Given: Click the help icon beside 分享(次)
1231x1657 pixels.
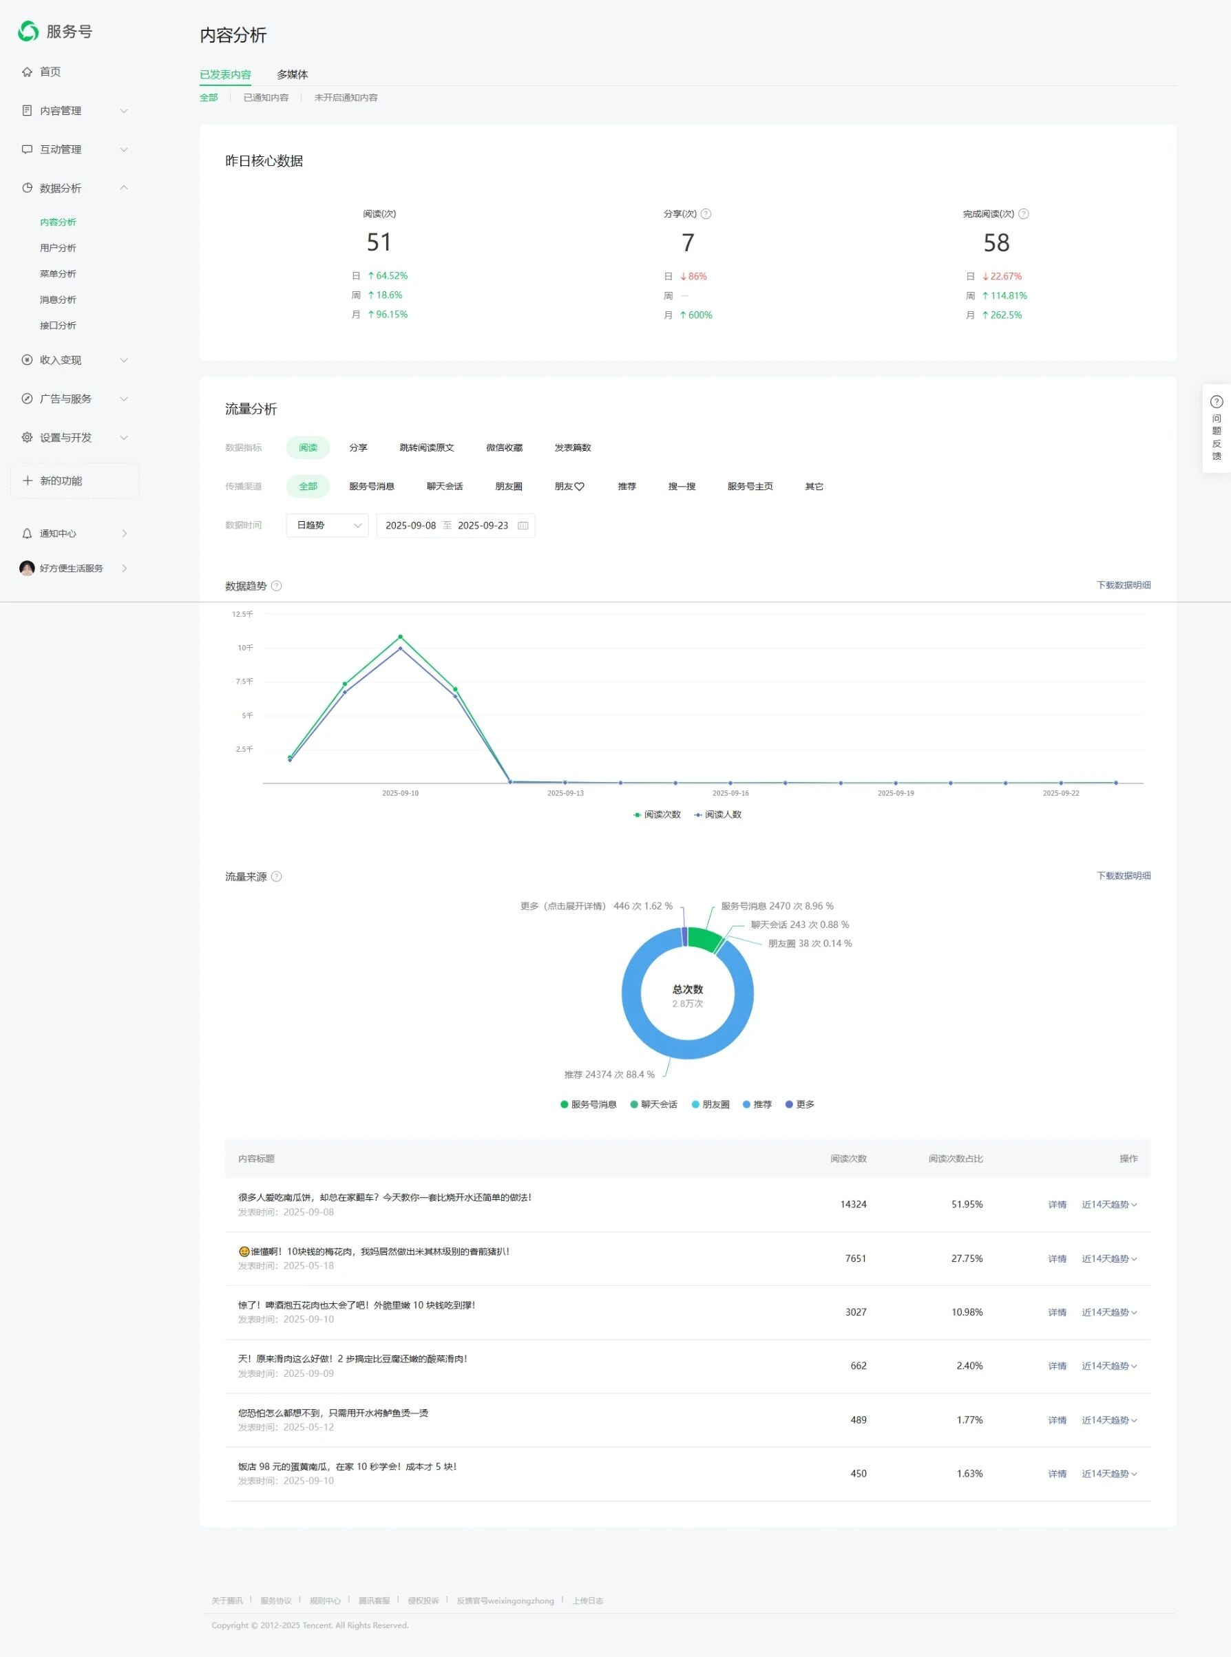Looking at the screenshot, I should (706, 214).
